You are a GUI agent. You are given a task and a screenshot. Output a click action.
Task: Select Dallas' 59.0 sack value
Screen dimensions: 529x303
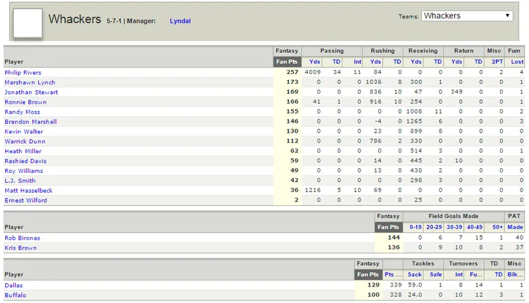pyautogui.click(x=415, y=285)
